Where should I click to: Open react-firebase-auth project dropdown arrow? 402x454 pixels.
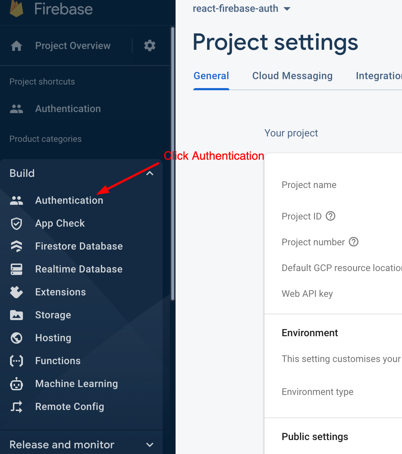click(287, 9)
